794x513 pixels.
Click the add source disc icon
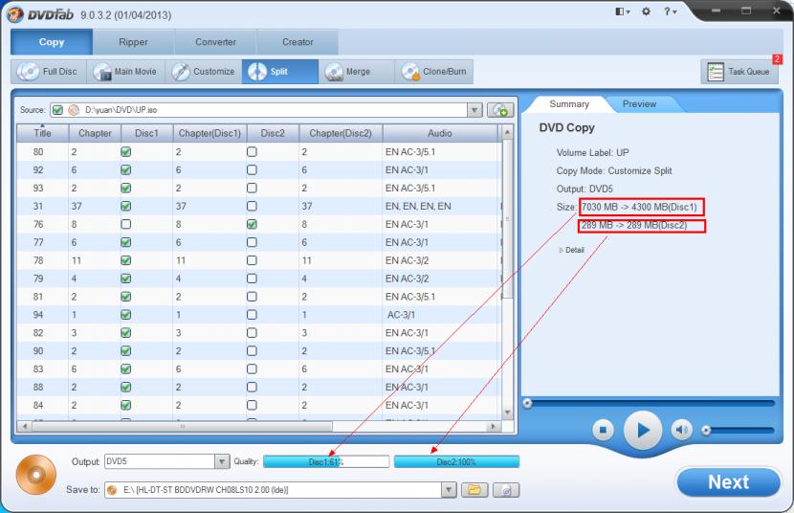pos(500,110)
